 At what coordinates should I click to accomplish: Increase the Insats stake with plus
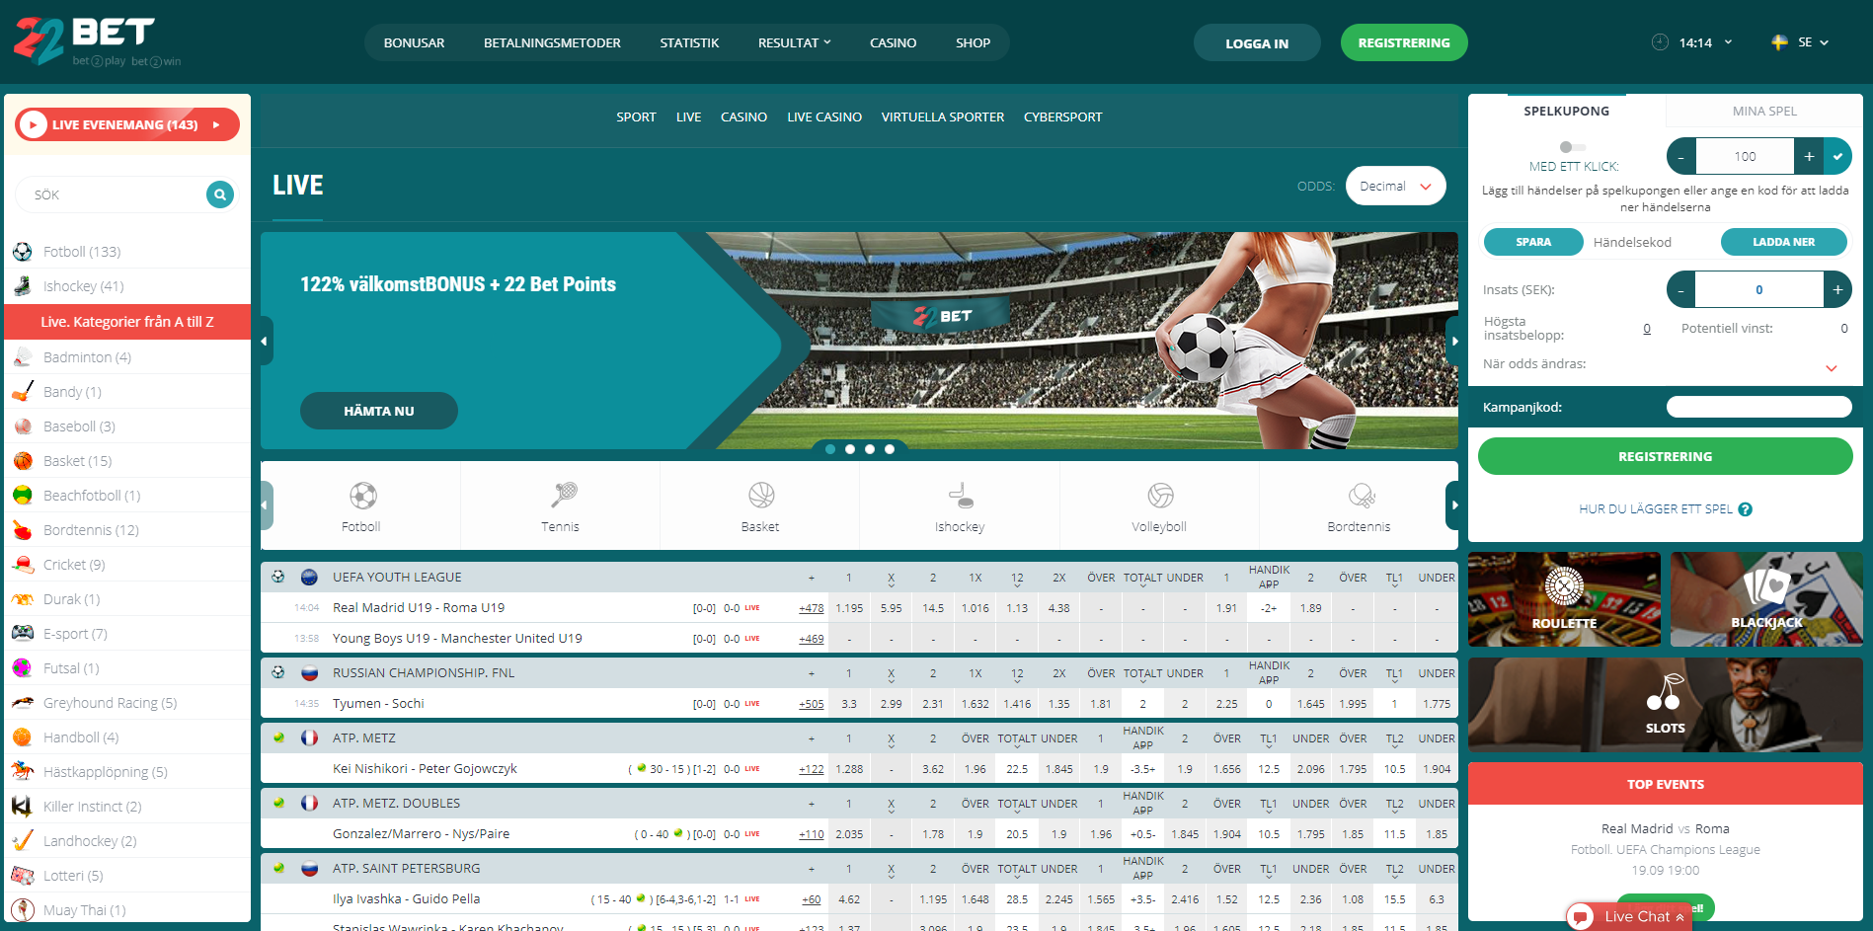point(1836,289)
